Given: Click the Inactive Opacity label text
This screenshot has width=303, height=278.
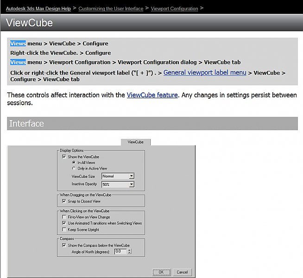Looking at the screenshot, I should [x=84, y=184].
